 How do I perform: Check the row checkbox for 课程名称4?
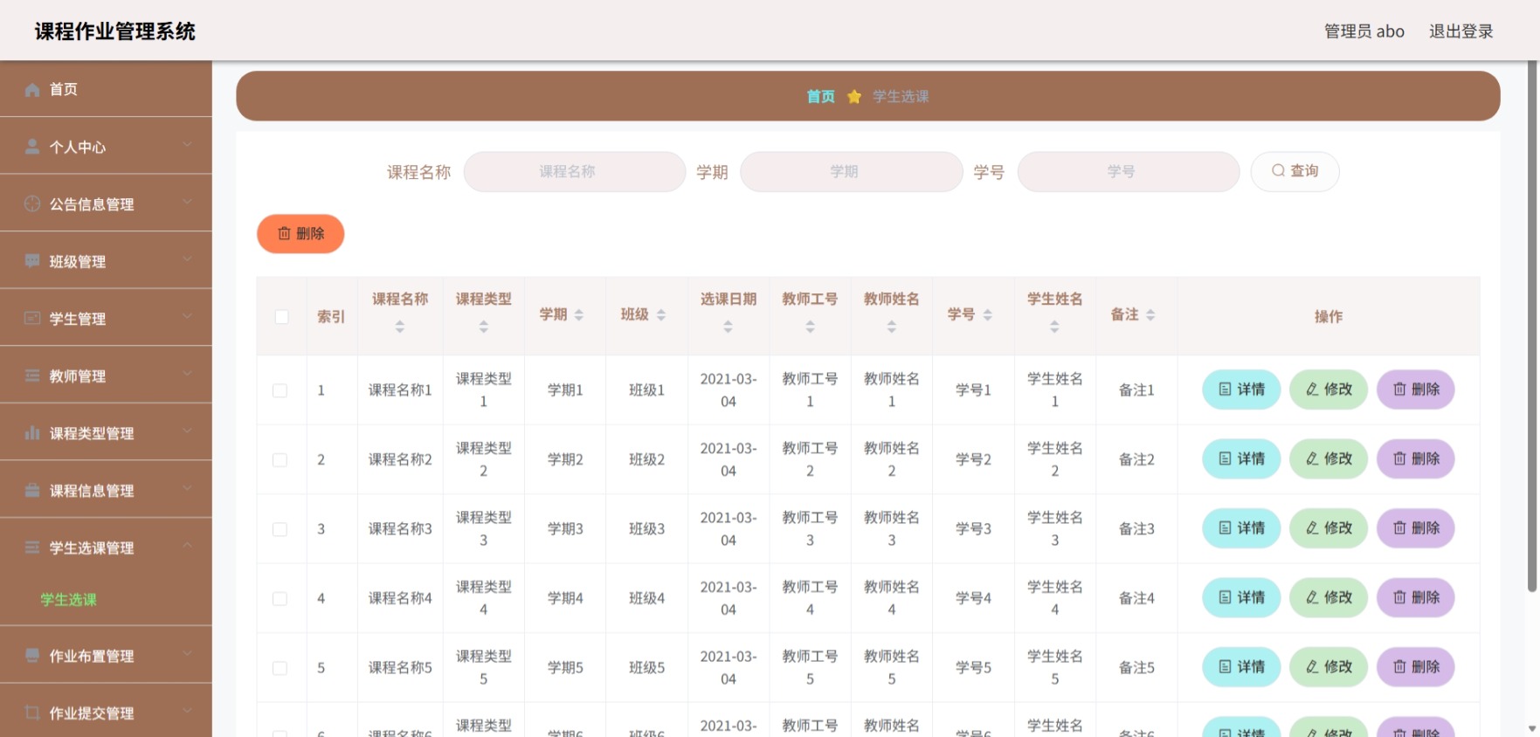280,598
